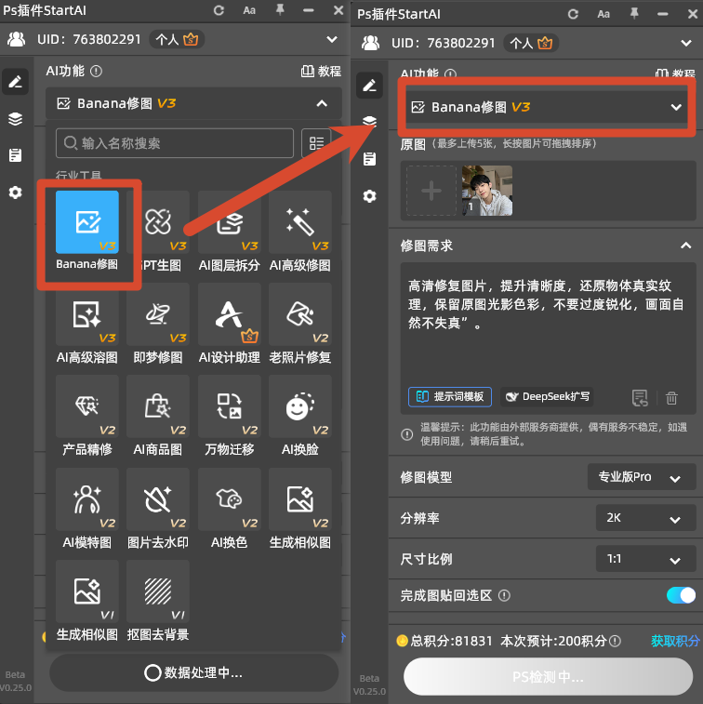The width and height of the screenshot is (703, 704).
Task: Click the info icon beside 本次预计 points
Action: click(x=616, y=641)
